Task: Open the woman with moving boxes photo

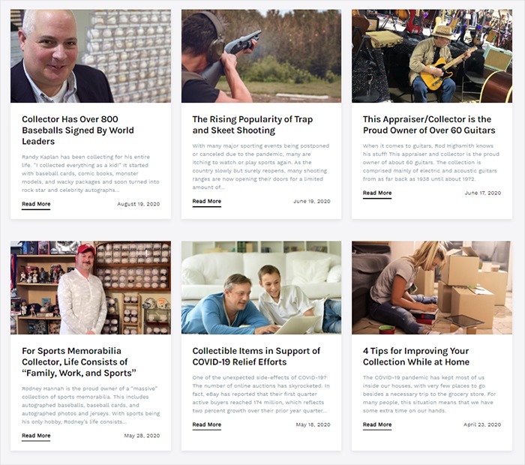Action: 432,287
